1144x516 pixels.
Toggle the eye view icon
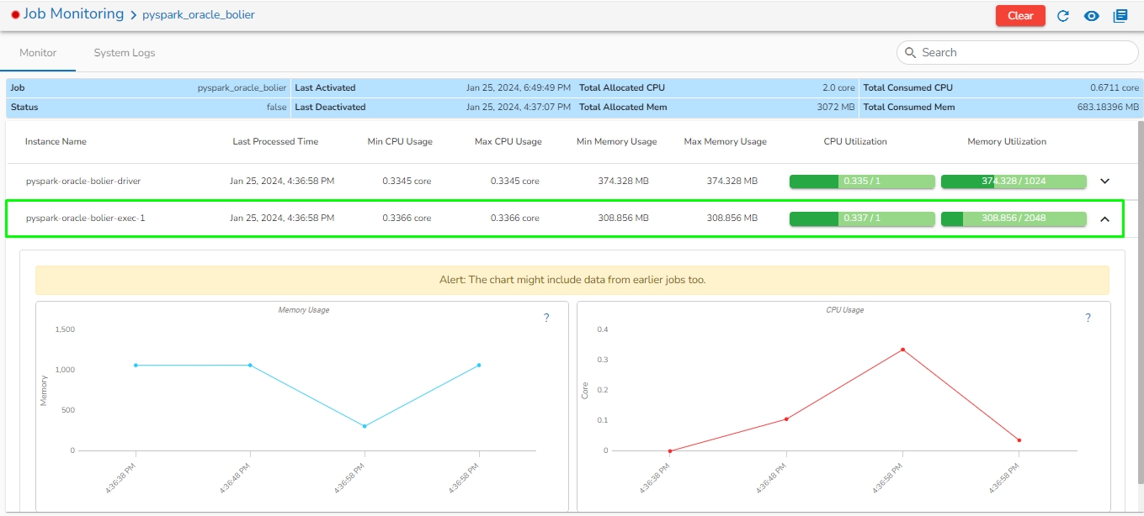point(1092,16)
